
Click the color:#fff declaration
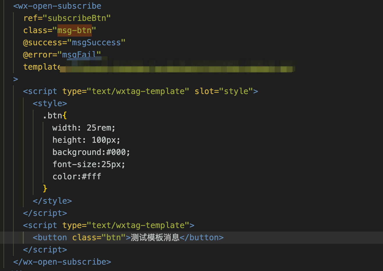(x=77, y=176)
